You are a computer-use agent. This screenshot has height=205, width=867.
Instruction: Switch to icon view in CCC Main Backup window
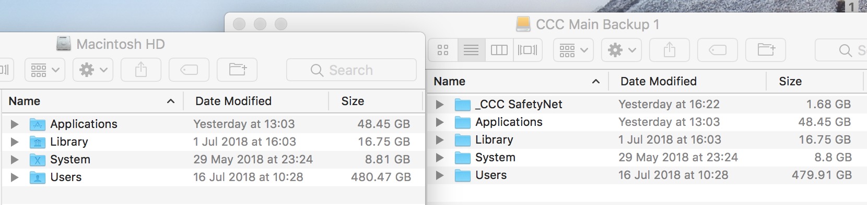443,50
